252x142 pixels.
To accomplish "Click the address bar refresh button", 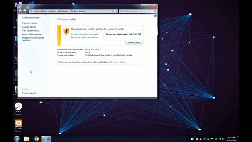I will (116, 11).
